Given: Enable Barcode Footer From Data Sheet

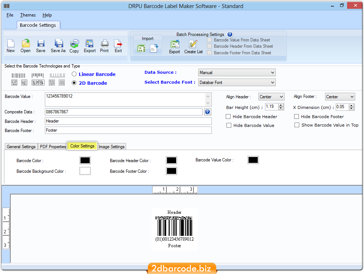Looking at the screenshot, I should [210, 53].
